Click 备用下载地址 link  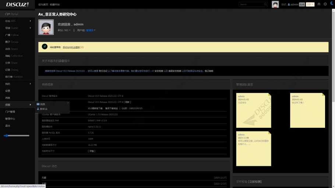(112, 108)
